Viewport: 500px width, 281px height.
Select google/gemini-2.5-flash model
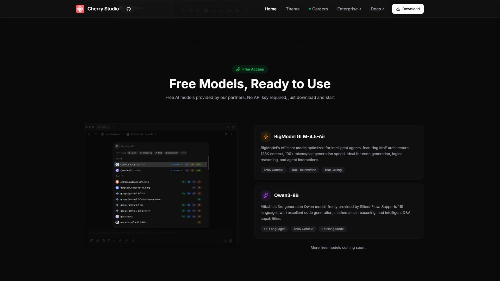tap(160, 194)
